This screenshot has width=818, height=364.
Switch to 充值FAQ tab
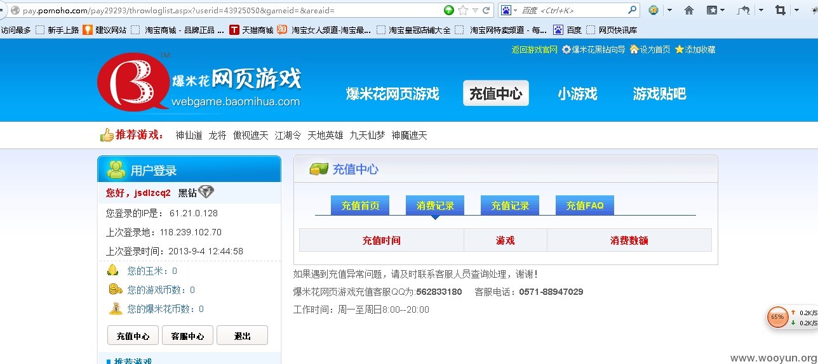coord(585,205)
